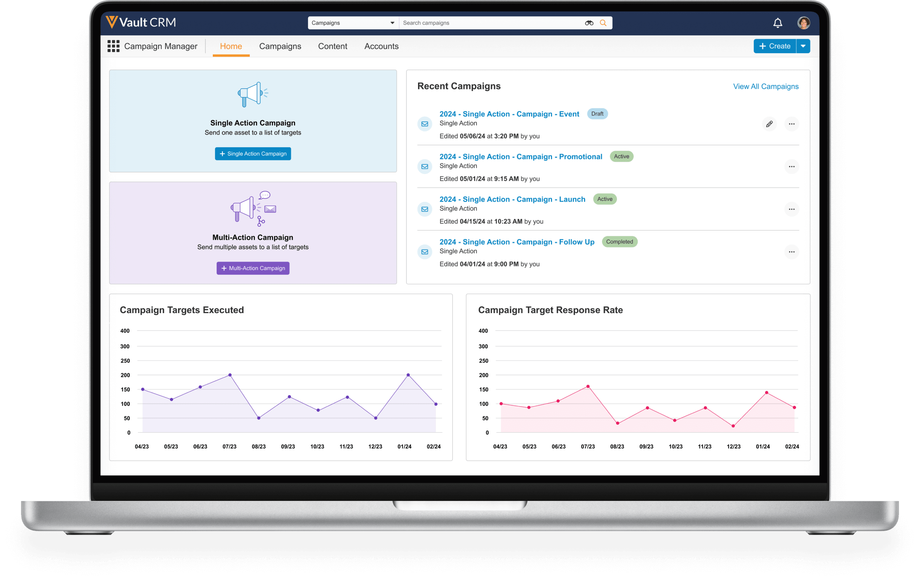The image size is (920, 581).
Task: Click the envelope icon for Launch campaign
Action: pyautogui.click(x=425, y=209)
